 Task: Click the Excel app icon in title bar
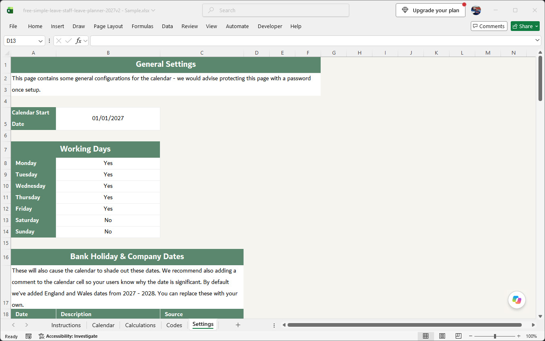(x=10, y=10)
